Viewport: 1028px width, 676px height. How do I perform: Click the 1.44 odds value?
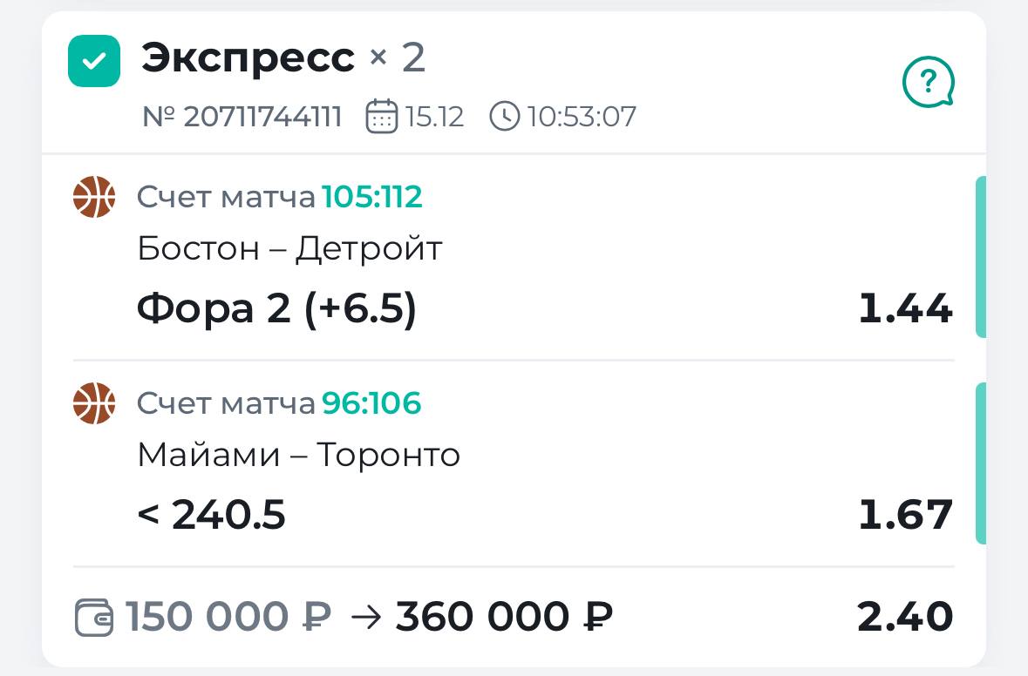(905, 309)
